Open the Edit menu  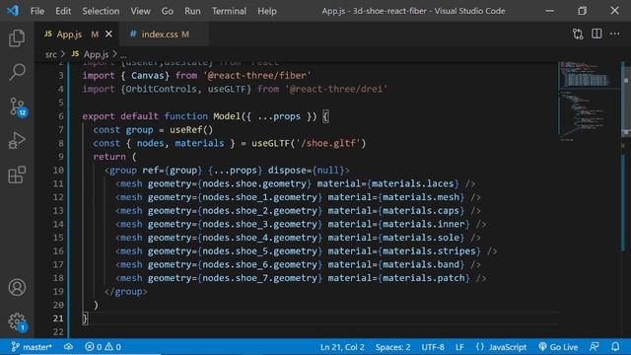pyautogui.click(x=63, y=11)
